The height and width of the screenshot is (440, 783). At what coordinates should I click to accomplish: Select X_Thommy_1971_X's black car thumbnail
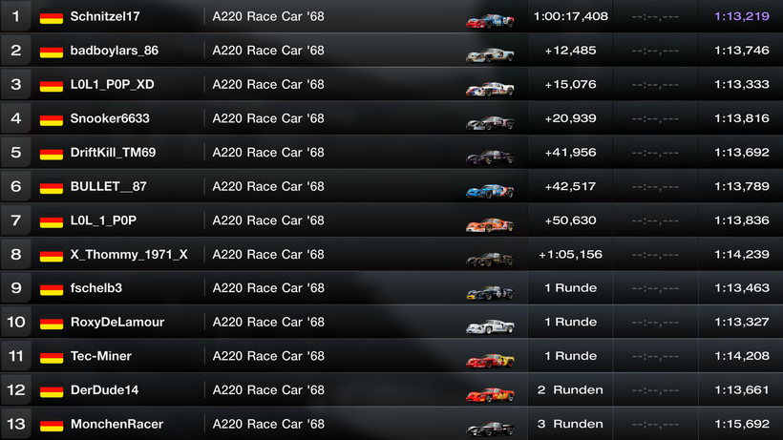490,259
